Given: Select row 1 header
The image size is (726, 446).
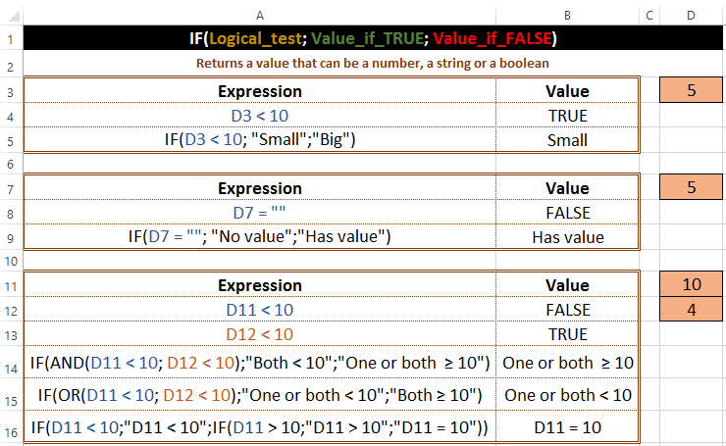Looking at the screenshot, I should click(9, 39).
